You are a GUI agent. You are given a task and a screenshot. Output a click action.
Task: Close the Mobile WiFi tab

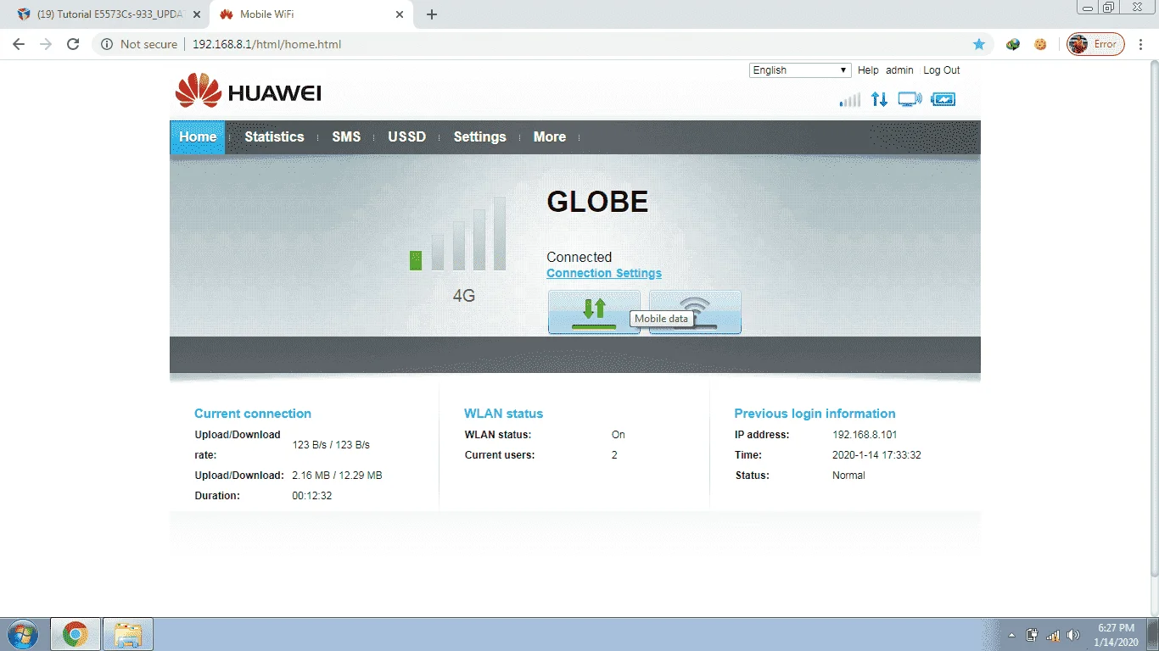point(400,14)
